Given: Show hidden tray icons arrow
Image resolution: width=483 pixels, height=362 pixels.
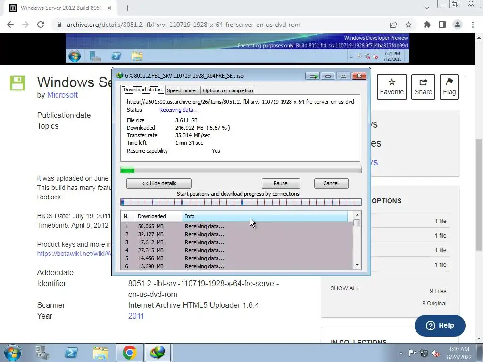Looking at the screenshot, I should tap(401, 353).
